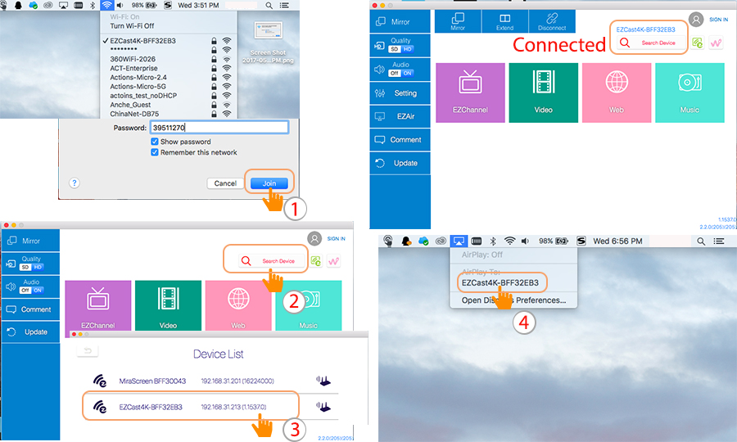Set Quality to HD in the Connected window

point(407,49)
